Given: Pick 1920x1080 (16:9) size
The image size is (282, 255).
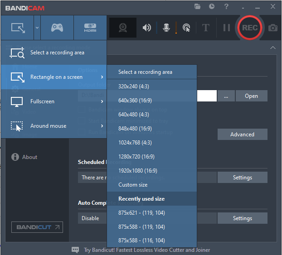Looking at the screenshot, I should tap(152, 170).
